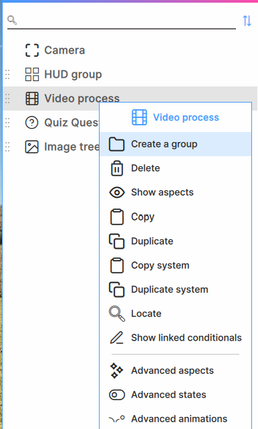Choose Show aspects menu entry
Viewport: 258px width, 429px height.
[x=175, y=192]
